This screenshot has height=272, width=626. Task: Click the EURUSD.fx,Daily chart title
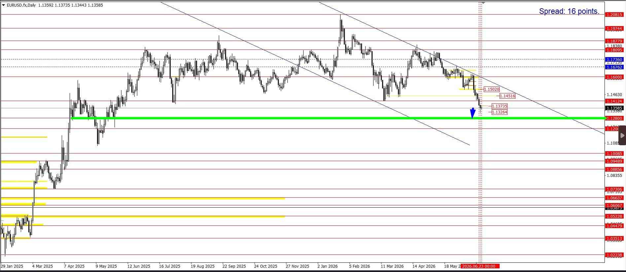coord(21,5)
